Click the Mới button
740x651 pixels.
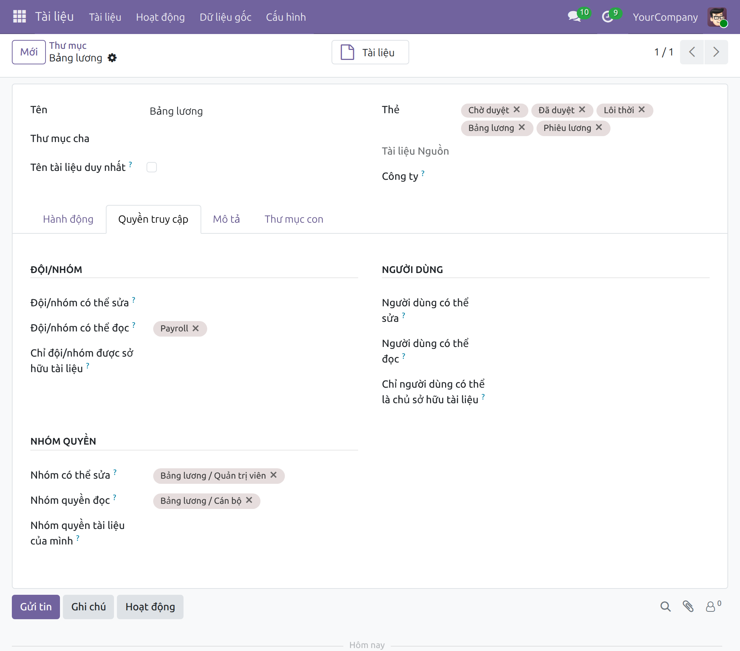29,52
